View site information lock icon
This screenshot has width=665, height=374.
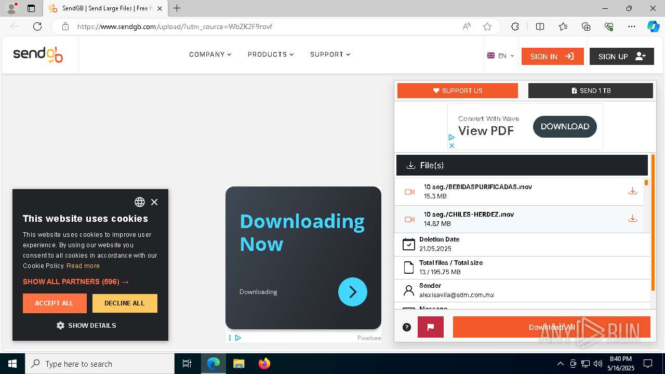coord(65,26)
